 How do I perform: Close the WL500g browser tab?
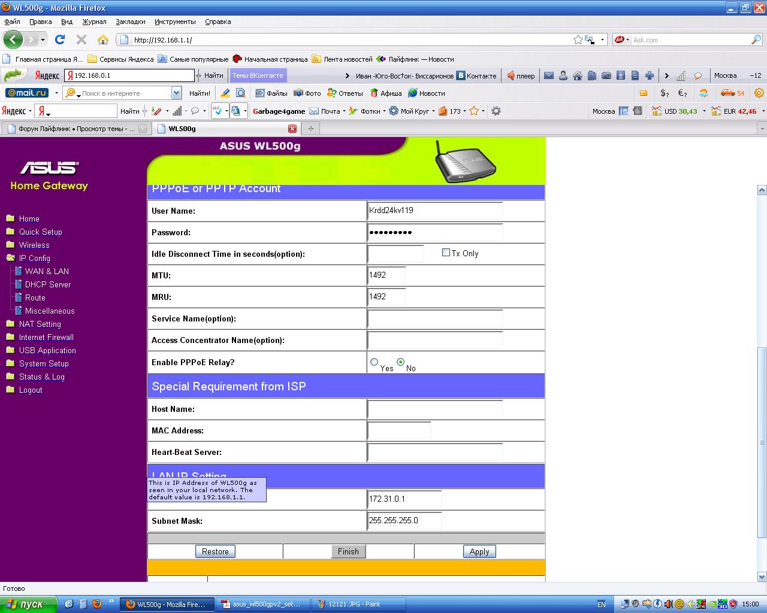[292, 129]
